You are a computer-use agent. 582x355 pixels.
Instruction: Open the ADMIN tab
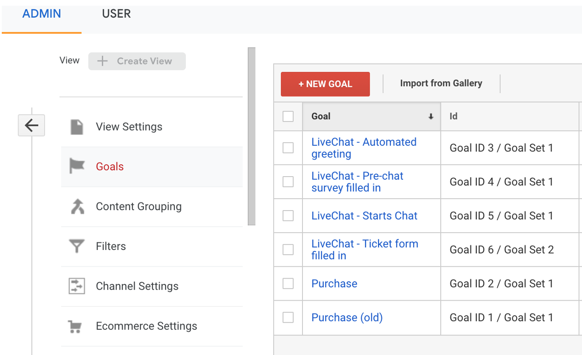click(42, 14)
